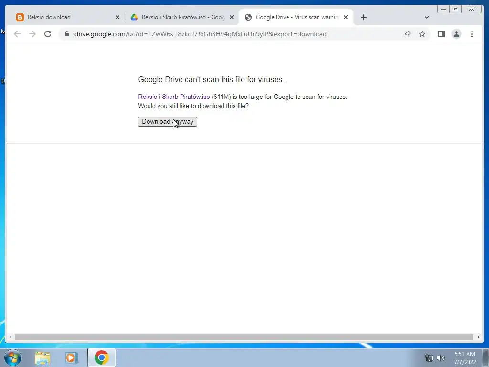Minimize the Chrome window
Image resolution: width=489 pixels, height=367 pixels.
(x=444, y=10)
